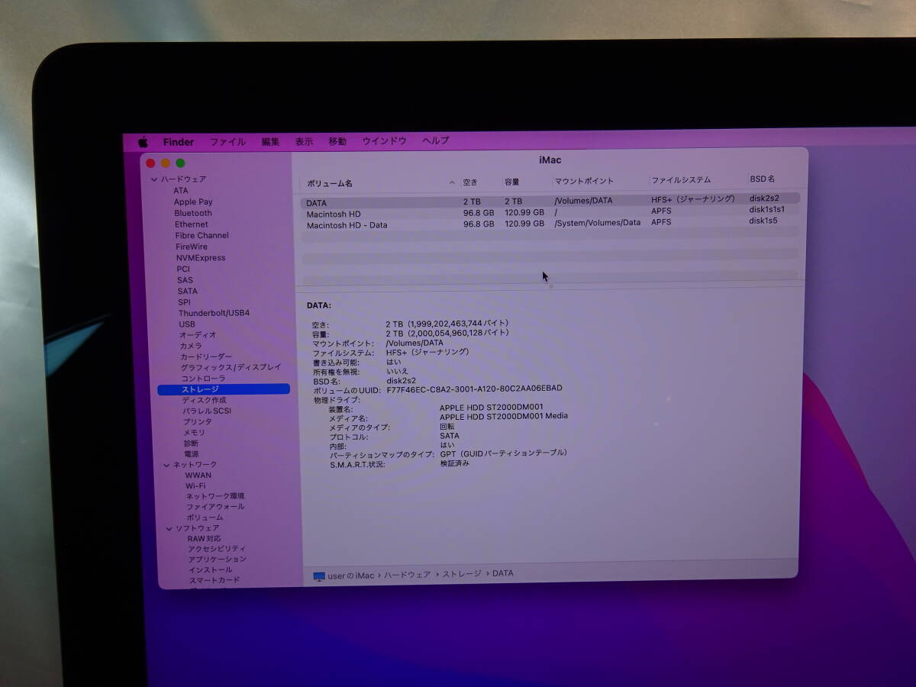Select ファイアウォール in the sidebar

click(x=215, y=507)
